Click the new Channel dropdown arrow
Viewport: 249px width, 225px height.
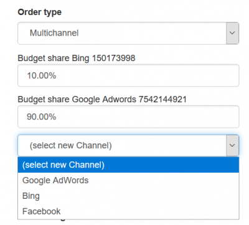click(232, 145)
